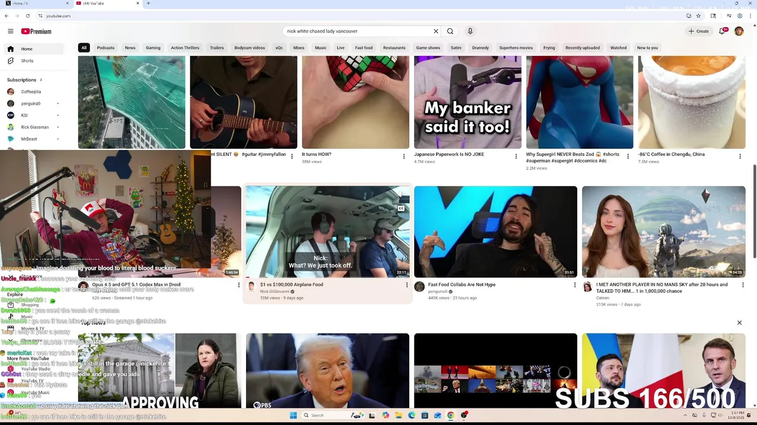Dismiss the Top news section

[739, 323]
